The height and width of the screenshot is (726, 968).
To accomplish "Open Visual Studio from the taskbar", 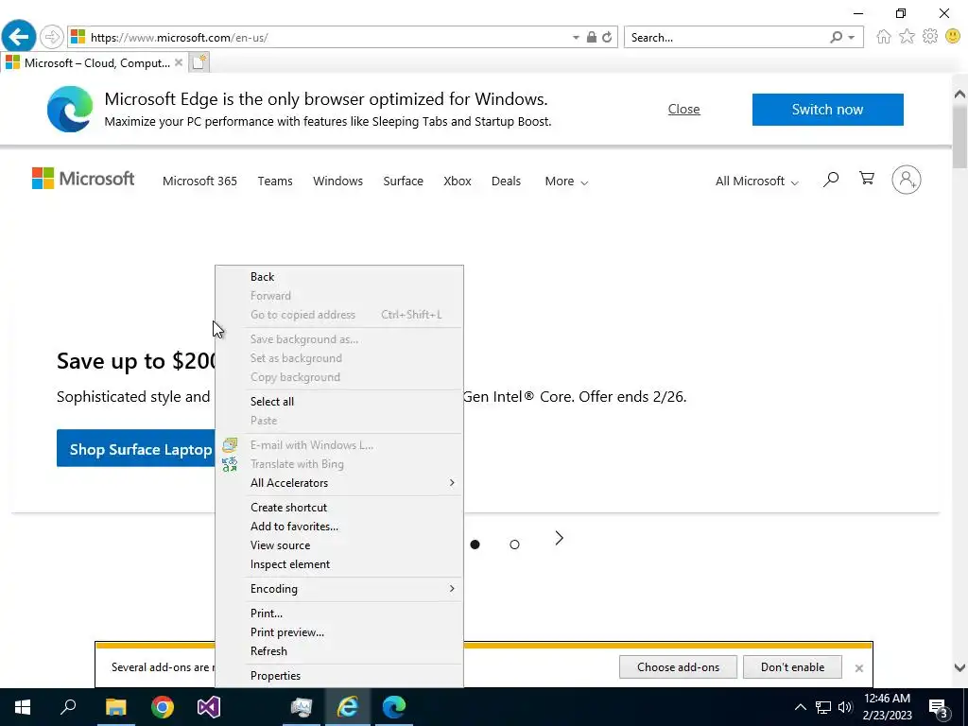I will 209,707.
